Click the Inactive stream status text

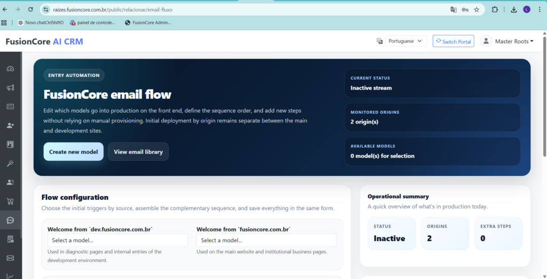(x=371, y=88)
